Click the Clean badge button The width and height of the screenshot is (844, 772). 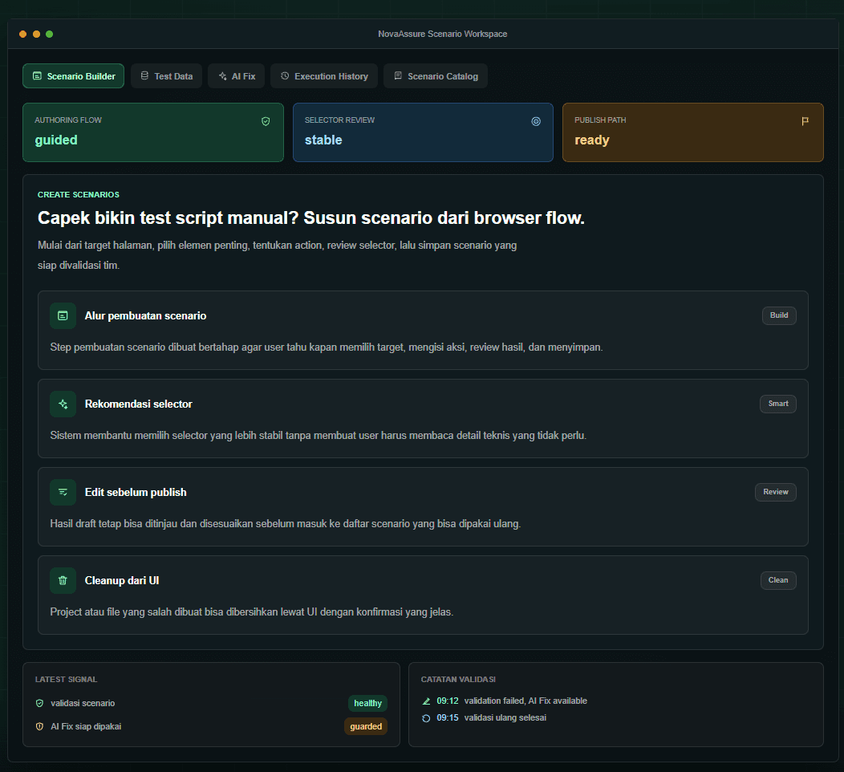point(778,580)
